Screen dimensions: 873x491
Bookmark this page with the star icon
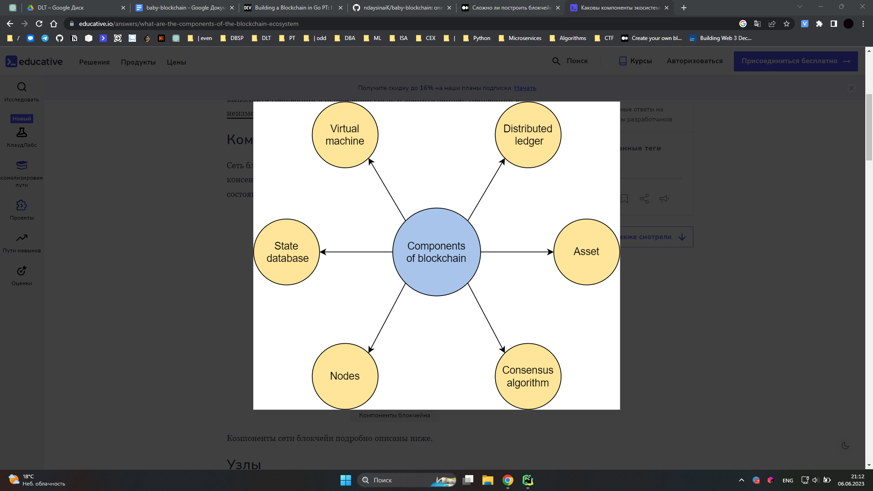point(787,24)
